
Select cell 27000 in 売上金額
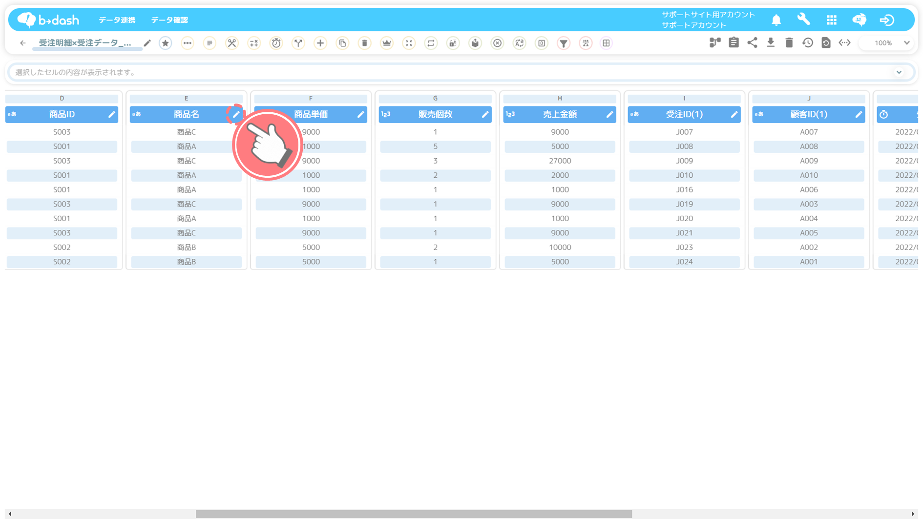560,161
